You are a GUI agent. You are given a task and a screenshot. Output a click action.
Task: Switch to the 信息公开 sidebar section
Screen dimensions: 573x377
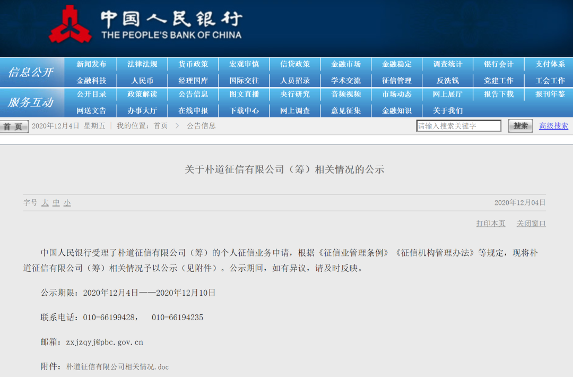(32, 72)
